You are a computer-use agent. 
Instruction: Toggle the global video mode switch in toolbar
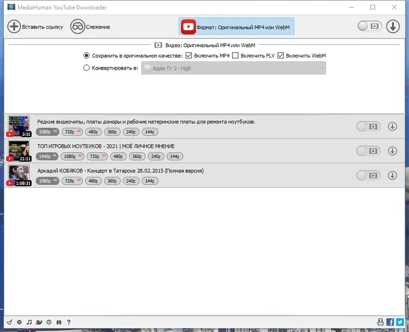370,26
